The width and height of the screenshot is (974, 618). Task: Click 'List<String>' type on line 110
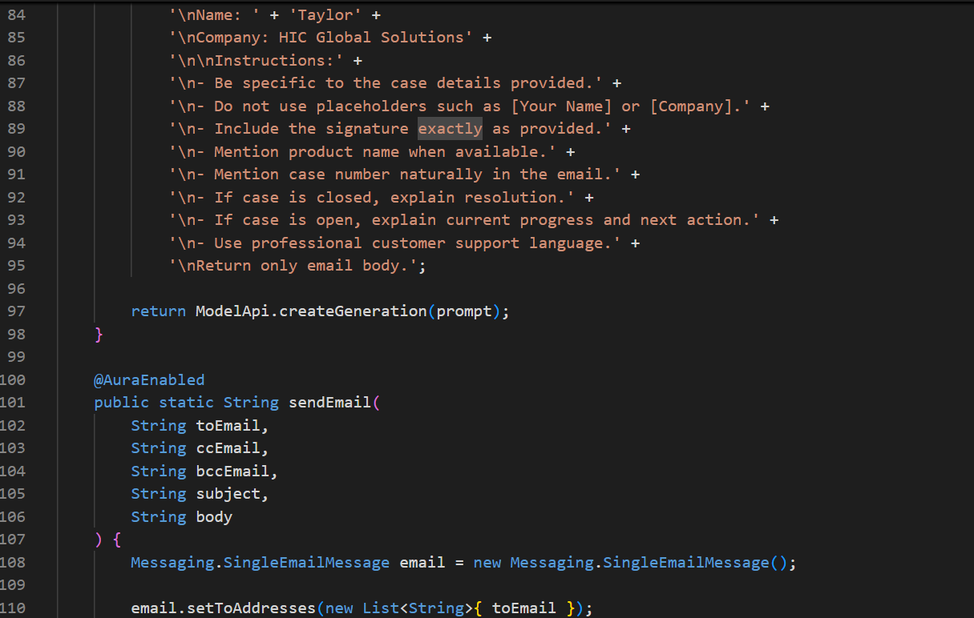point(418,608)
